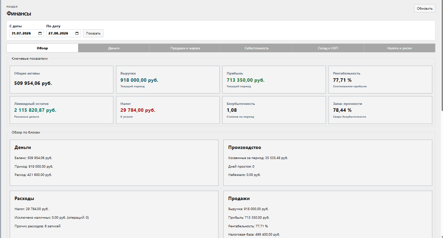Click the 'Налог: 29 784,00 руб.' line in Расходы
Screen dimensions: 443x238
click(x=31, y=209)
